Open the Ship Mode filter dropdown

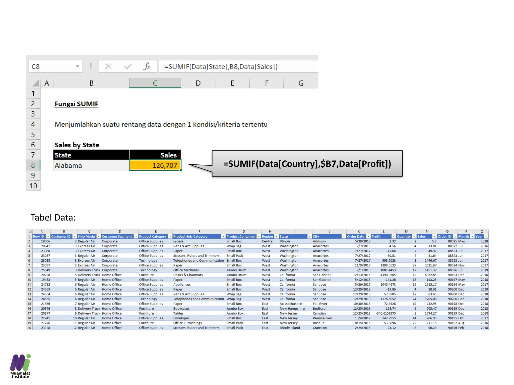coord(99,236)
